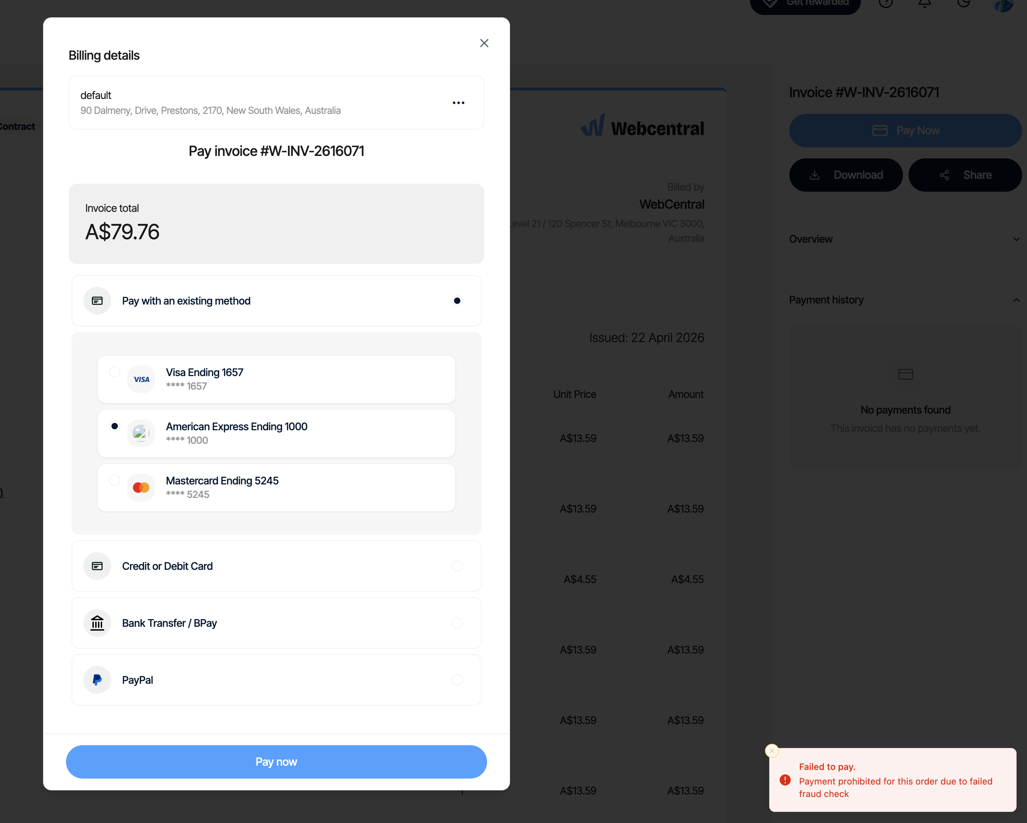Screen dimensions: 1027x823
Task: Click the Download invoice button
Action: click(846, 175)
